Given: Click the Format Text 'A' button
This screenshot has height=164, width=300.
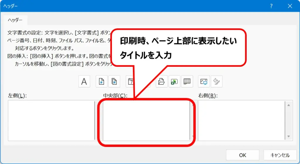Looking at the screenshot, I should [84, 82].
